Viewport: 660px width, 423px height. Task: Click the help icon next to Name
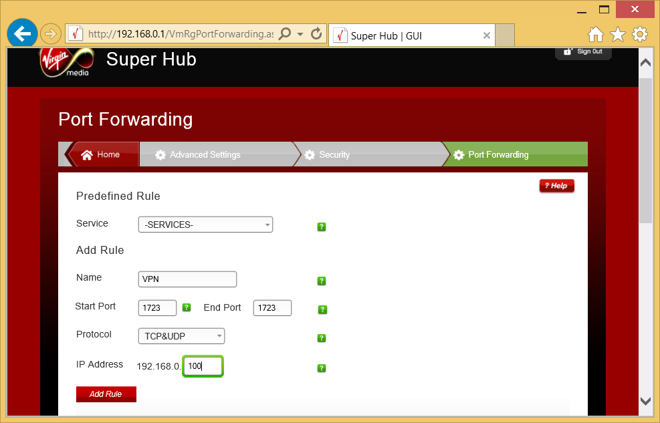pos(322,281)
